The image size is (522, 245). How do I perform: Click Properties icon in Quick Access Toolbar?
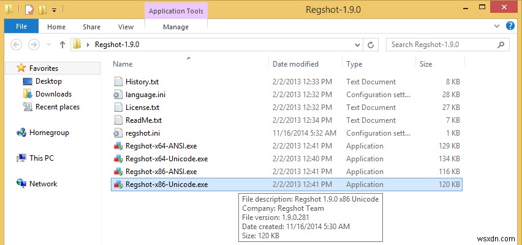coord(29,9)
